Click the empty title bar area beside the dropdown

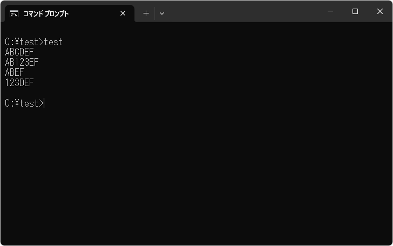click(x=243, y=11)
